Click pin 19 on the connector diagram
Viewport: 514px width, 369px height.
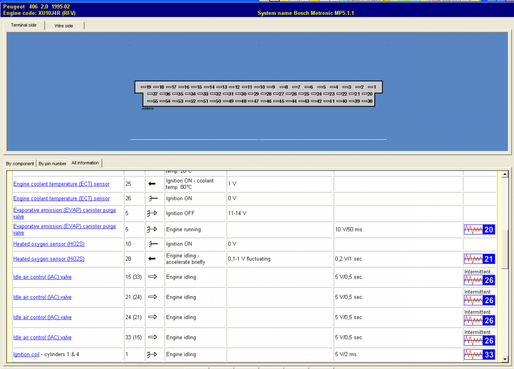(146, 87)
